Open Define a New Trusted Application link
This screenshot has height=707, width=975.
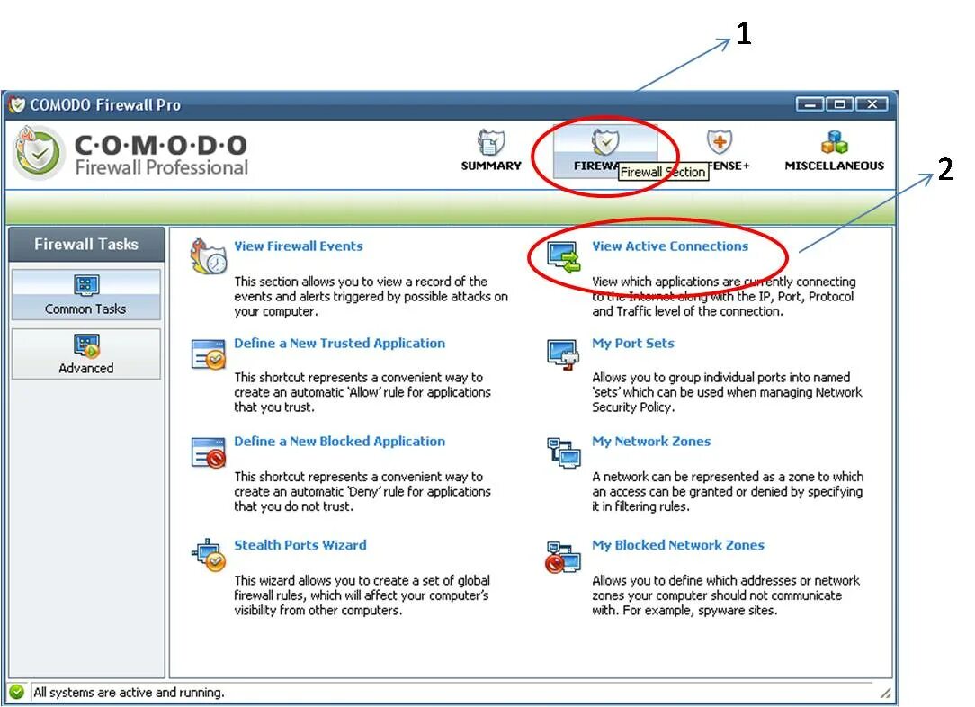click(339, 344)
